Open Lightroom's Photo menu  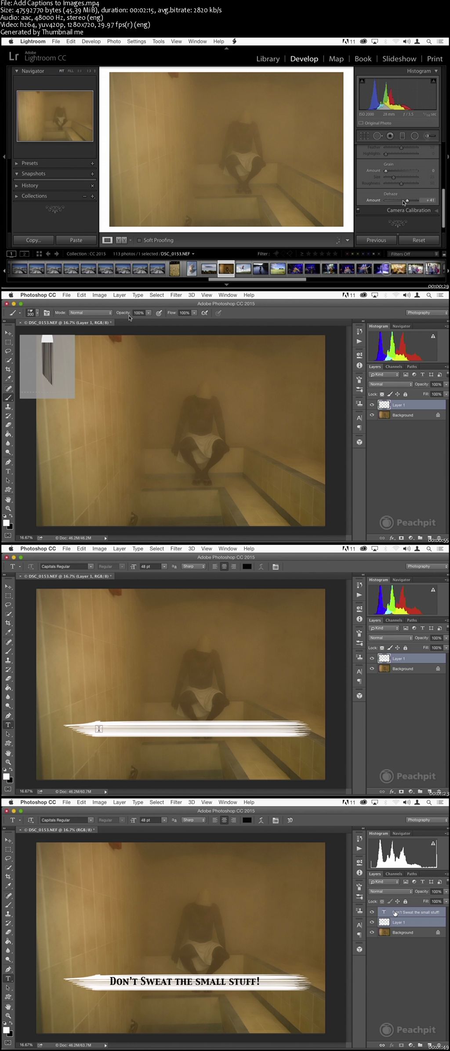pos(114,41)
